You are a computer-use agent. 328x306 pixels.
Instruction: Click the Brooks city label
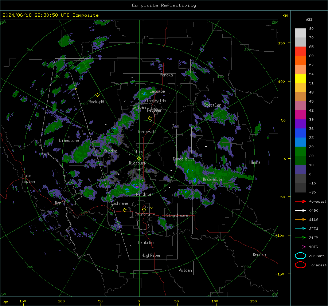(259, 255)
